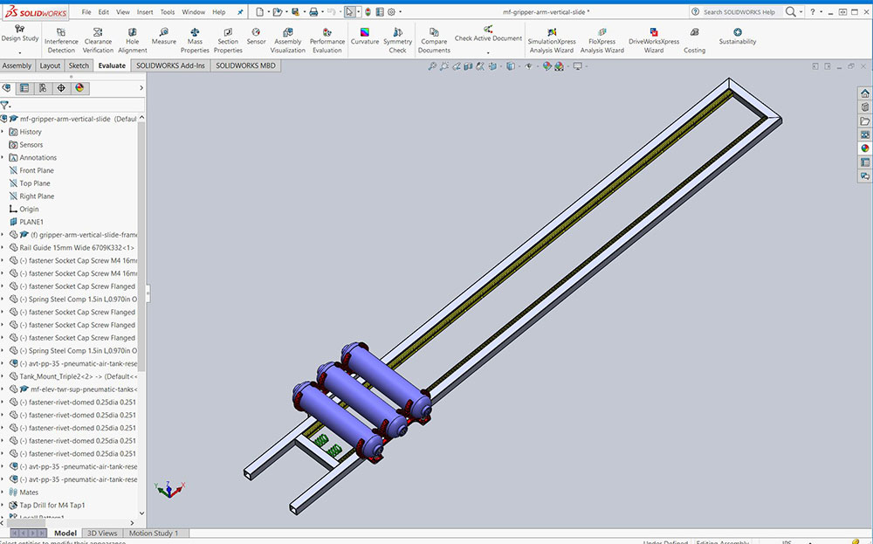
Task: Expand the Mates folder in the tree
Action: tap(3, 492)
